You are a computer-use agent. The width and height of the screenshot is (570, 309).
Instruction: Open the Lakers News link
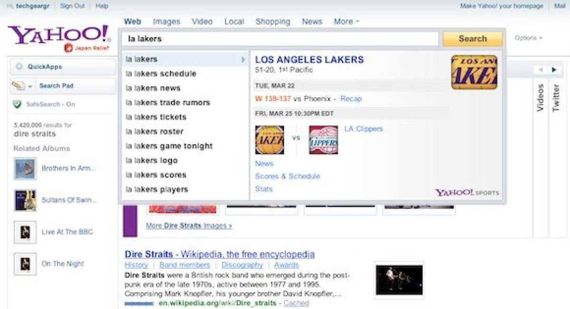pyautogui.click(x=264, y=164)
